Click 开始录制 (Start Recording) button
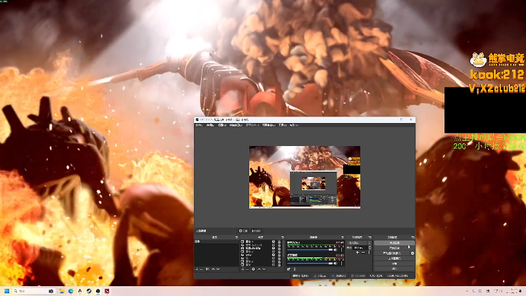526x296 pixels. tap(394, 248)
